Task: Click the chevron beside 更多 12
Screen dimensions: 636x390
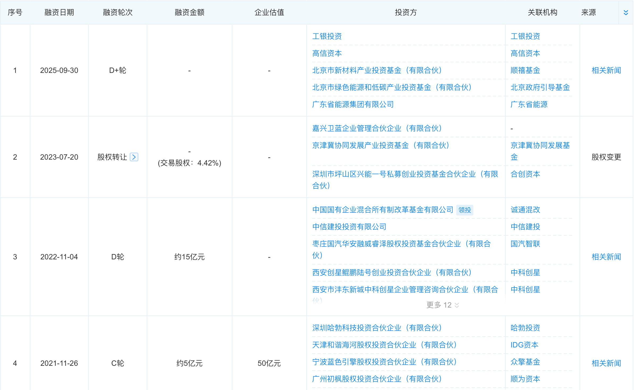Action: point(457,305)
